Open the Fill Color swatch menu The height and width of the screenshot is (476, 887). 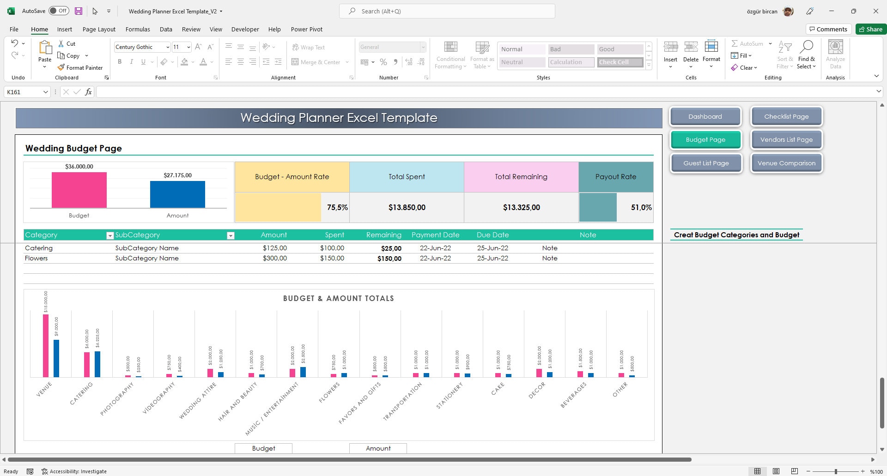pos(184,61)
